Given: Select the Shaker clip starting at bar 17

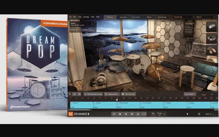Looking at the screenshot, I should coord(175,105).
